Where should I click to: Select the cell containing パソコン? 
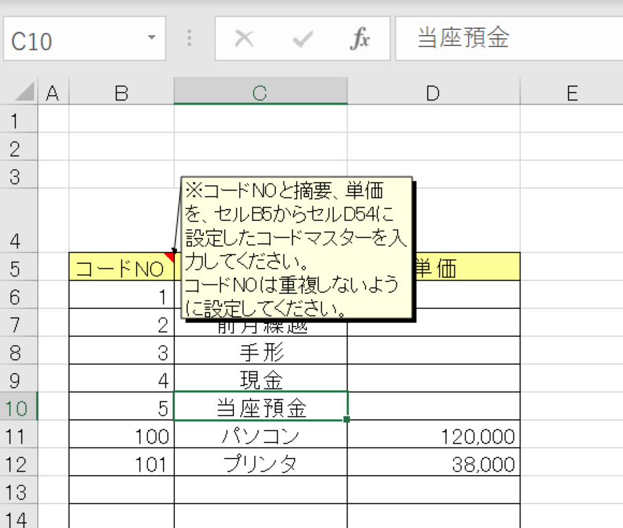pos(260,436)
